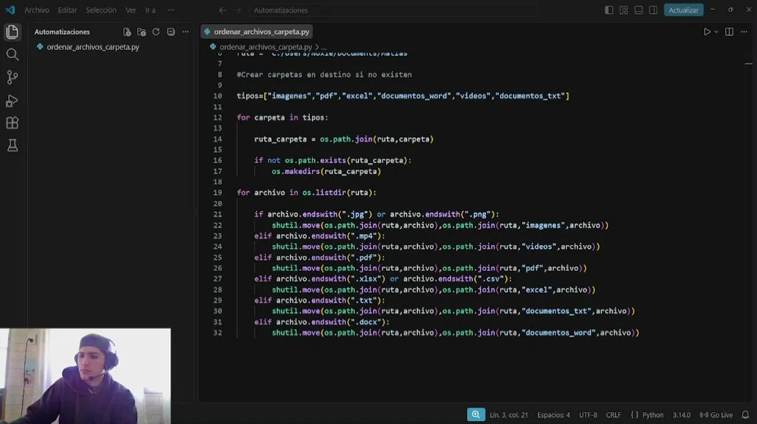
Task: Click line number 19 in the gutter
Action: (218, 193)
